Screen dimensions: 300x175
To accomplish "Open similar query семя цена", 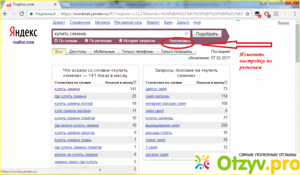I will [155, 111].
